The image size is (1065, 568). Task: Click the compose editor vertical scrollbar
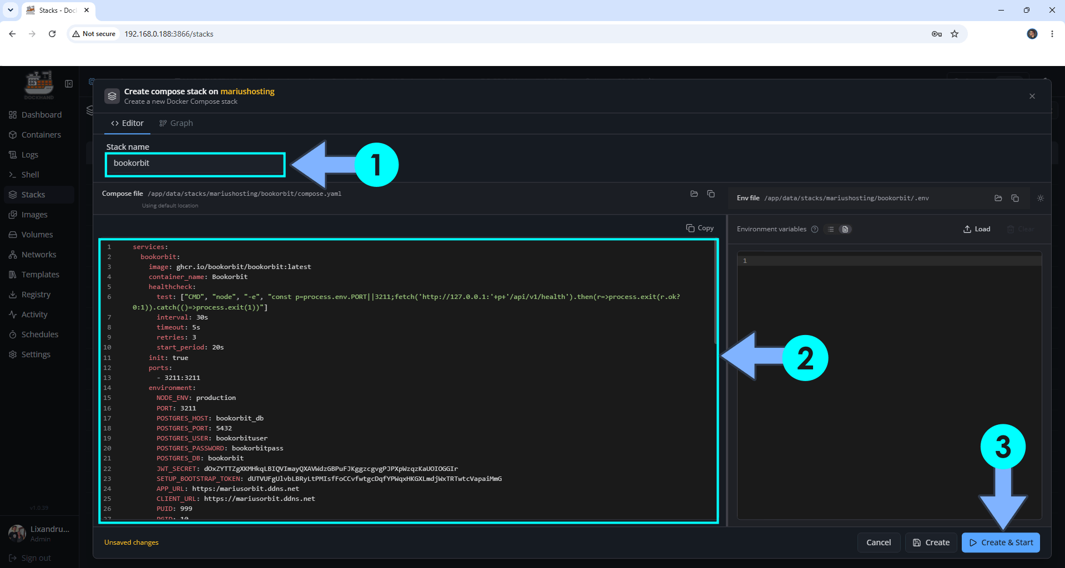pos(716,292)
